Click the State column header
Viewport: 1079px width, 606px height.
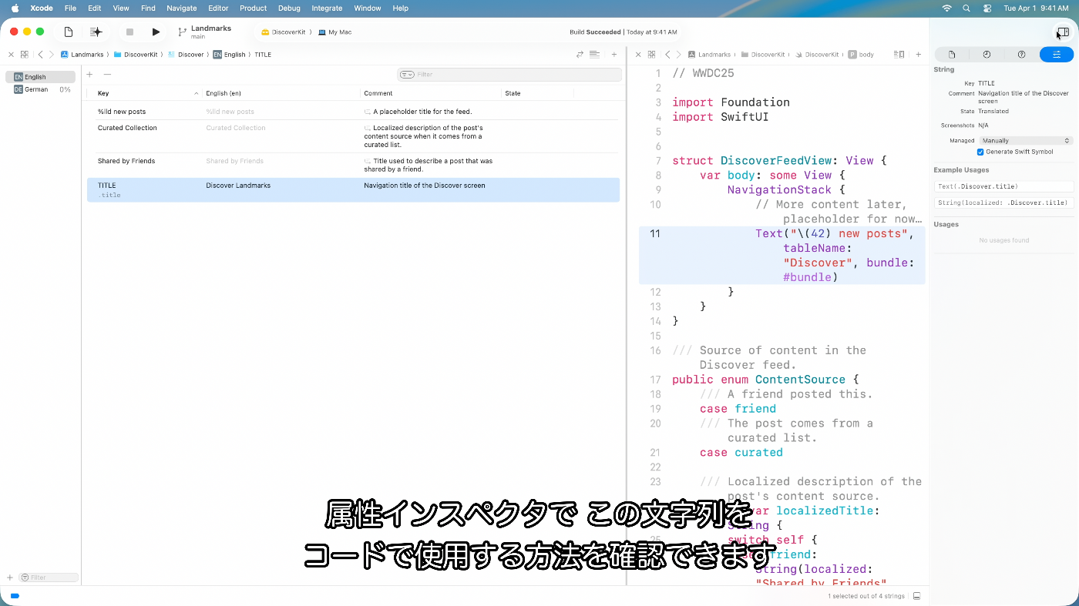tap(513, 93)
